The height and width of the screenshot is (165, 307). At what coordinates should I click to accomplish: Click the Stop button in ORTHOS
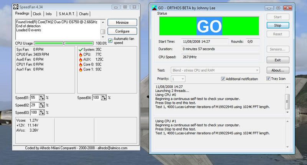[277, 25]
